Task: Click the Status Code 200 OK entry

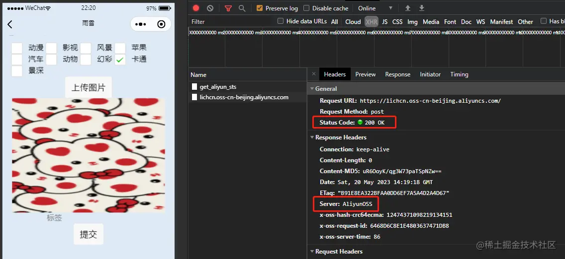Action: pos(352,123)
